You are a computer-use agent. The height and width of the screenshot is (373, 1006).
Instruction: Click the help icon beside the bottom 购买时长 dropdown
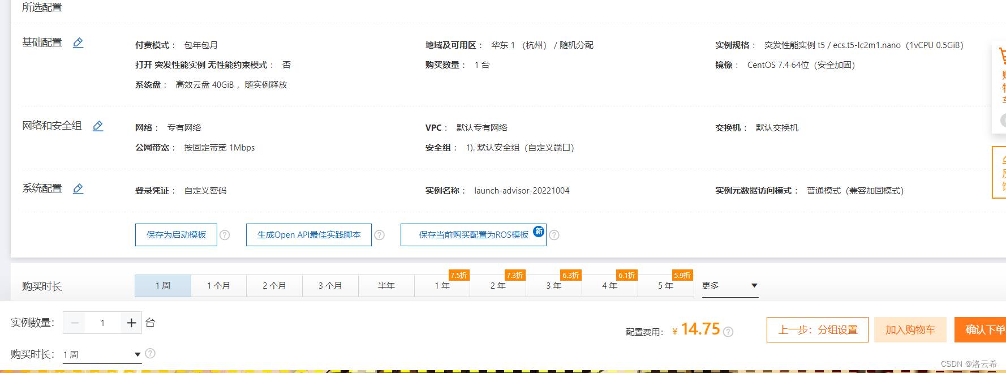(x=150, y=353)
